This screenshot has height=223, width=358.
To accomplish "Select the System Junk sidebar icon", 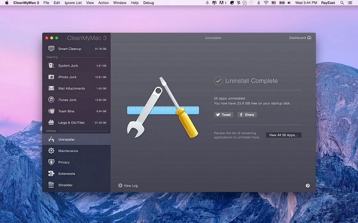I will coord(51,66).
